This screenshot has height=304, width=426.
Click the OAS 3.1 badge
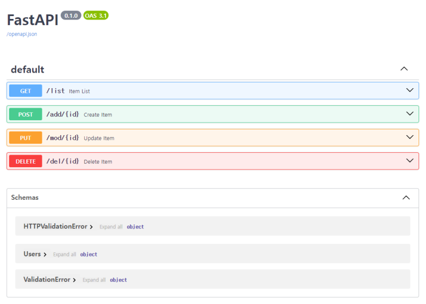[x=96, y=15]
